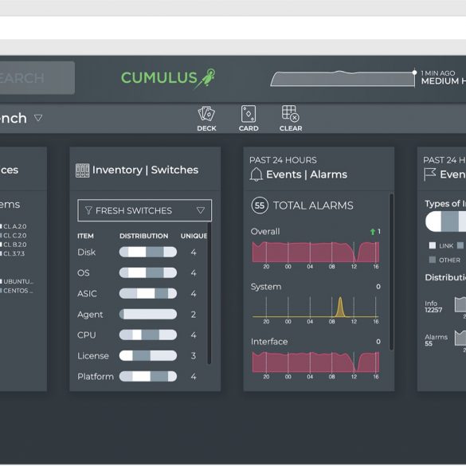Click the 'MEDIUM' health status text

(x=440, y=81)
